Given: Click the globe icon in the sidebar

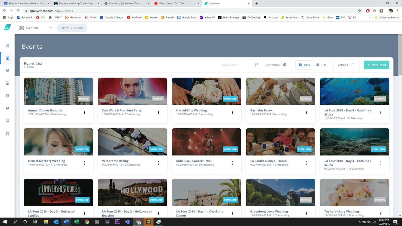Looking at the screenshot, I should point(7,121).
